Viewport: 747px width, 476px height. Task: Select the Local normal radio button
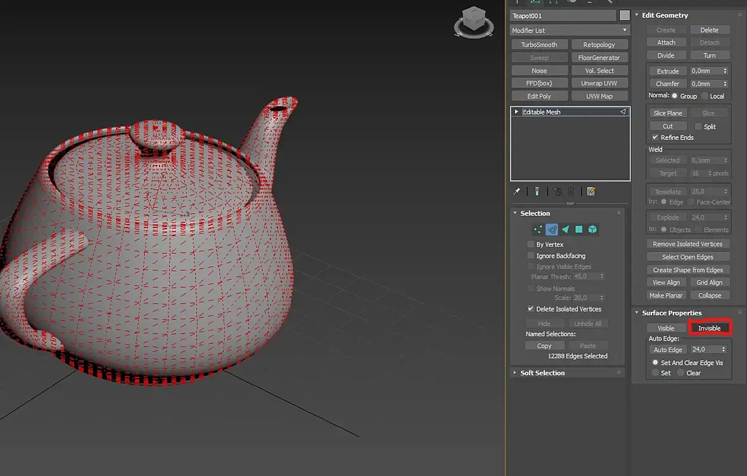pos(705,96)
